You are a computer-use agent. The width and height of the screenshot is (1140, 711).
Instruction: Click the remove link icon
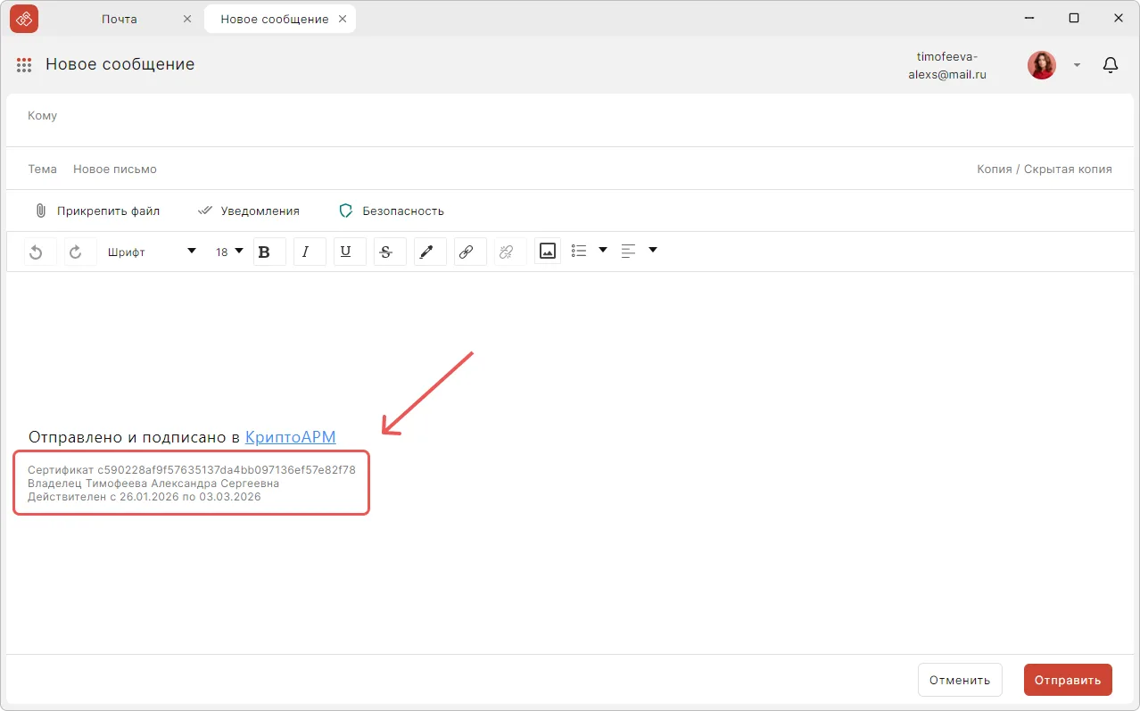(x=507, y=252)
